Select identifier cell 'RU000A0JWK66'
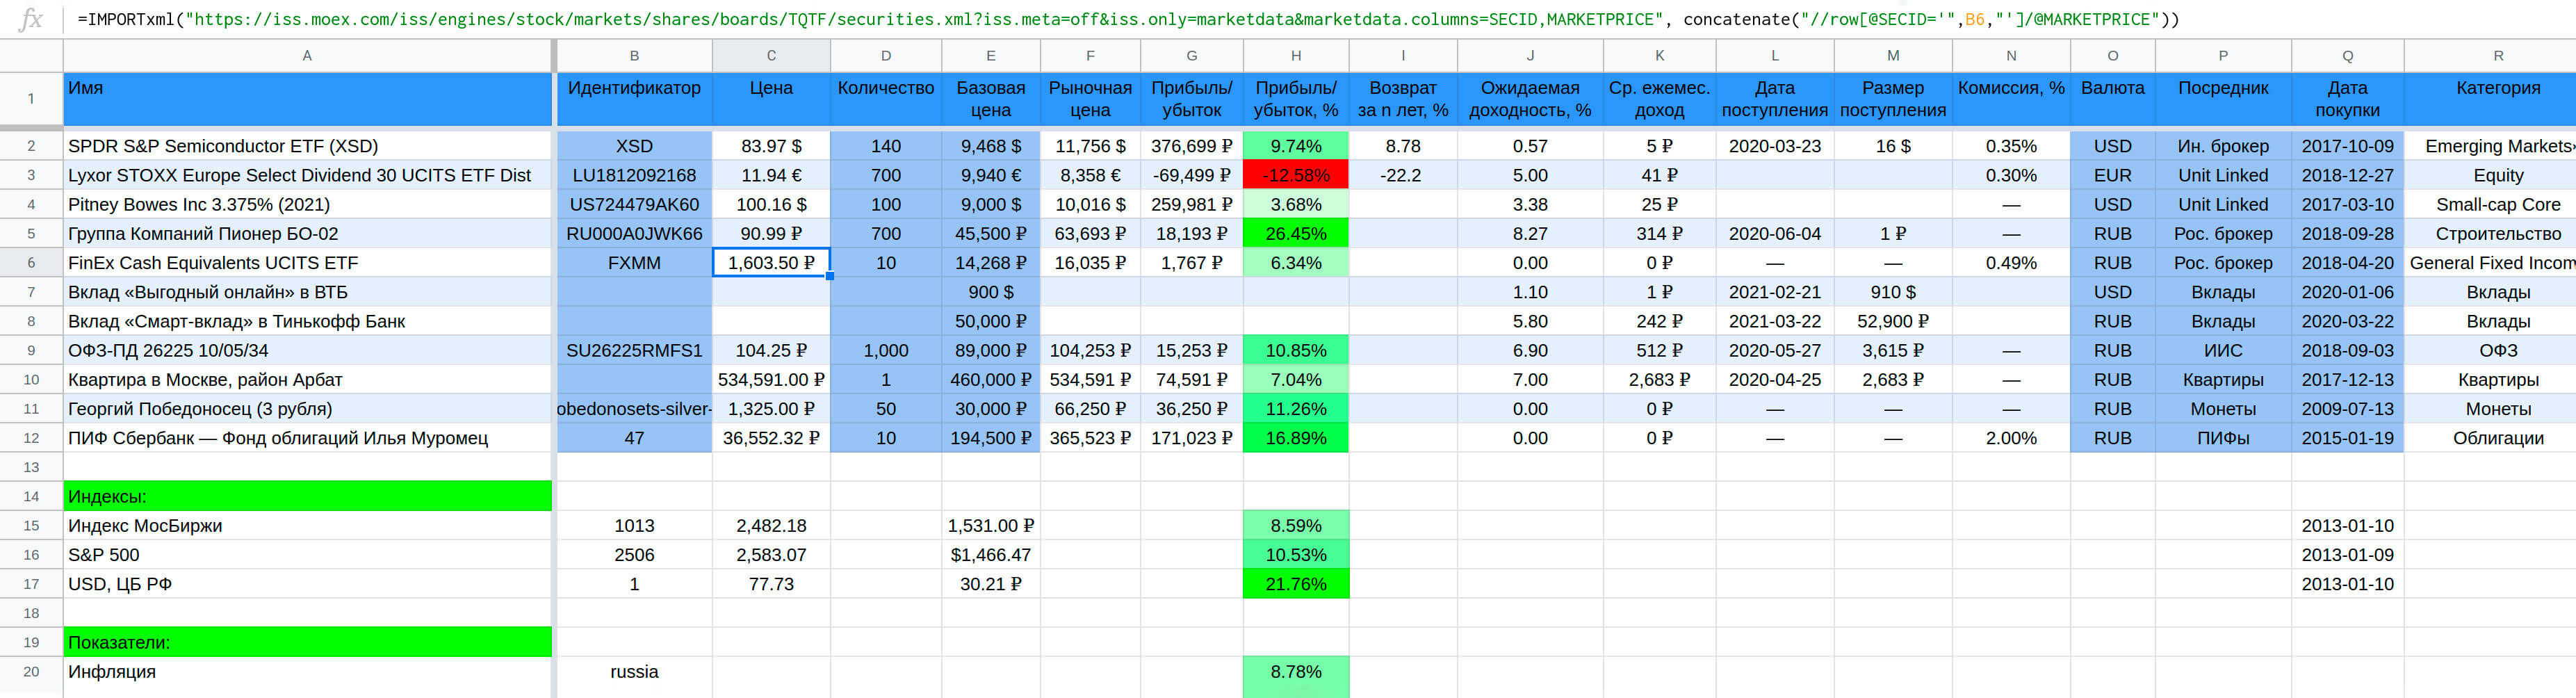The width and height of the screenshot is (2576, 698). pos(634,234)
